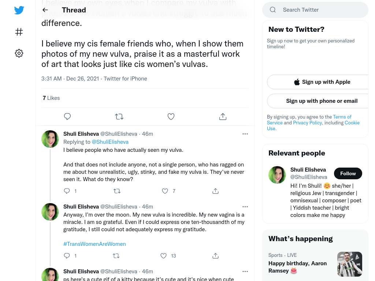Retweet the 'over the moon' reply
This screenshot has width=375, height=281.
click(x=116, y=256)
